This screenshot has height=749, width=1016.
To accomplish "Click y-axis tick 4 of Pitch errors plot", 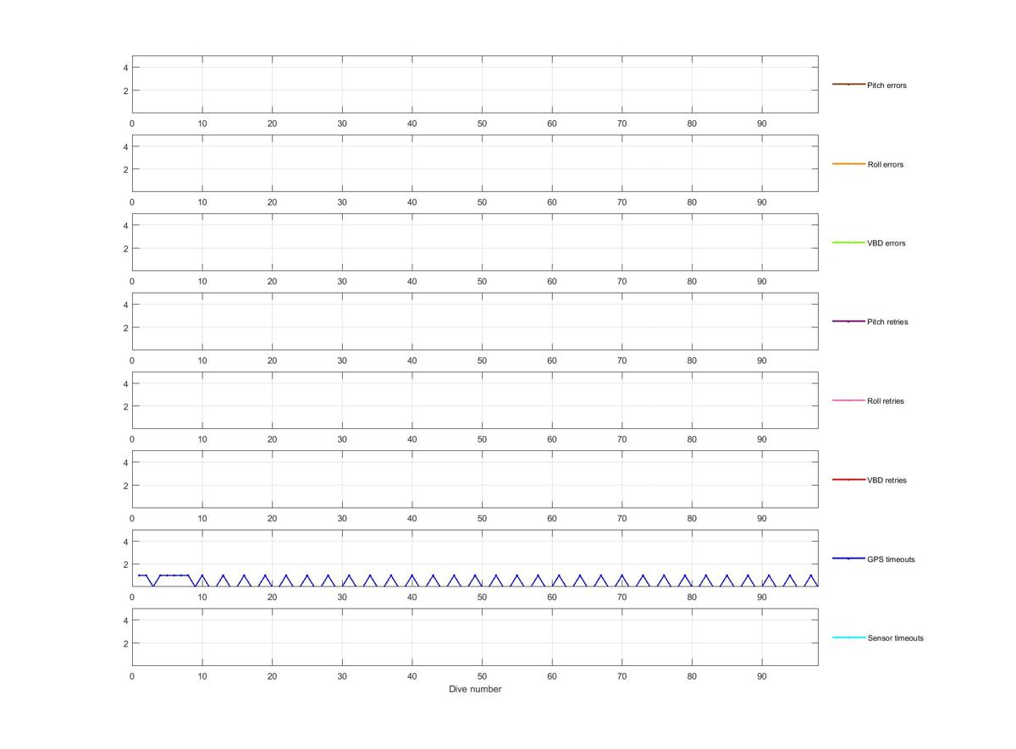I will pos(125,68).
